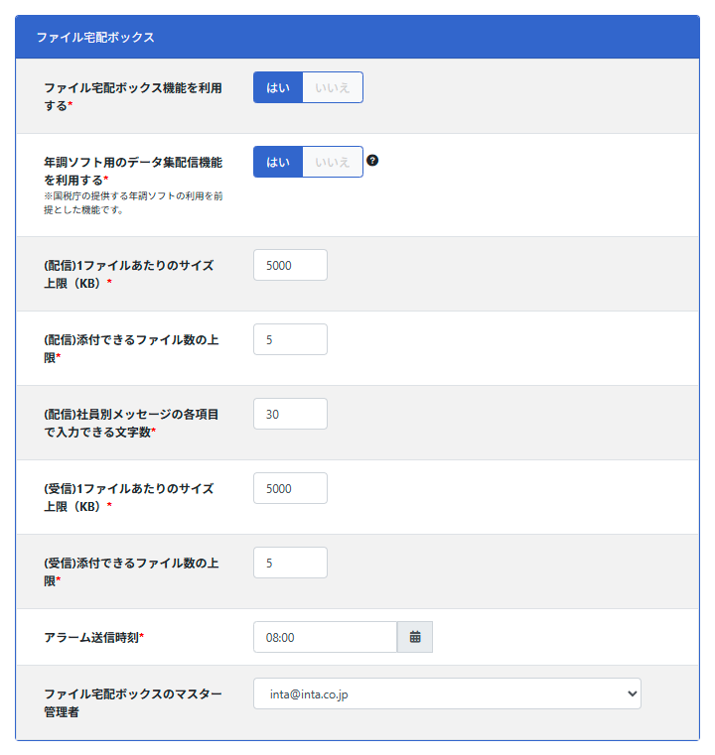Select the (受信) file size limit field

[x=290, y=488]
